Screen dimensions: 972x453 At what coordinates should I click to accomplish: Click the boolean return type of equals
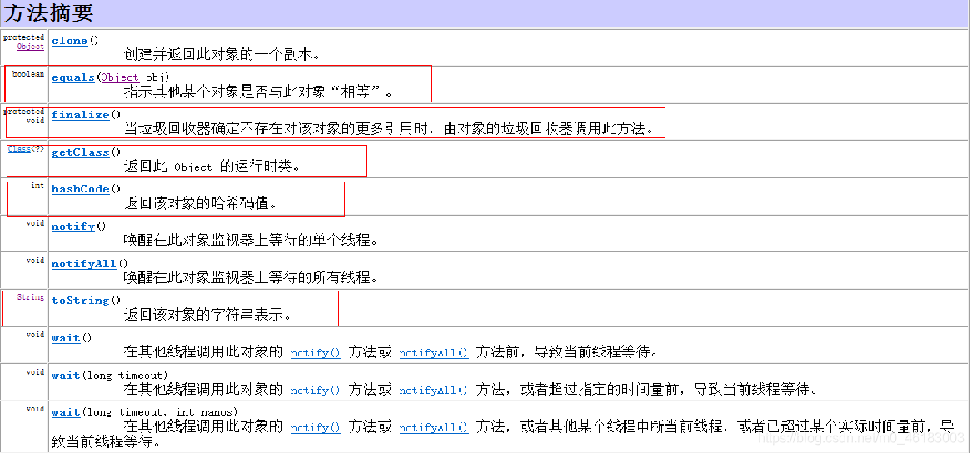28,74
